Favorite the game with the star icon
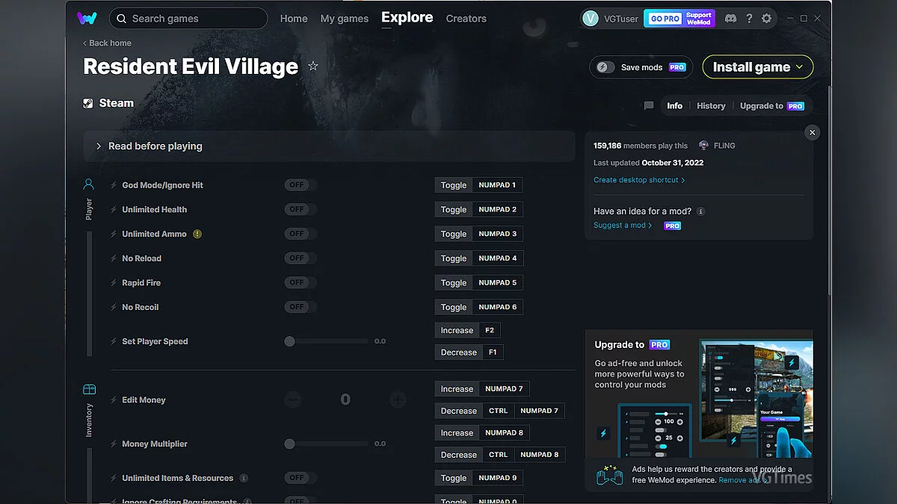 point(313,66)
